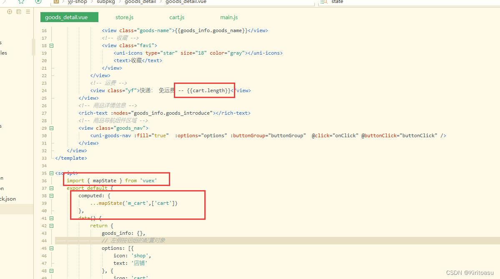
Task: Switch to the cart.js tab
Action: click(x=177, y=17)
